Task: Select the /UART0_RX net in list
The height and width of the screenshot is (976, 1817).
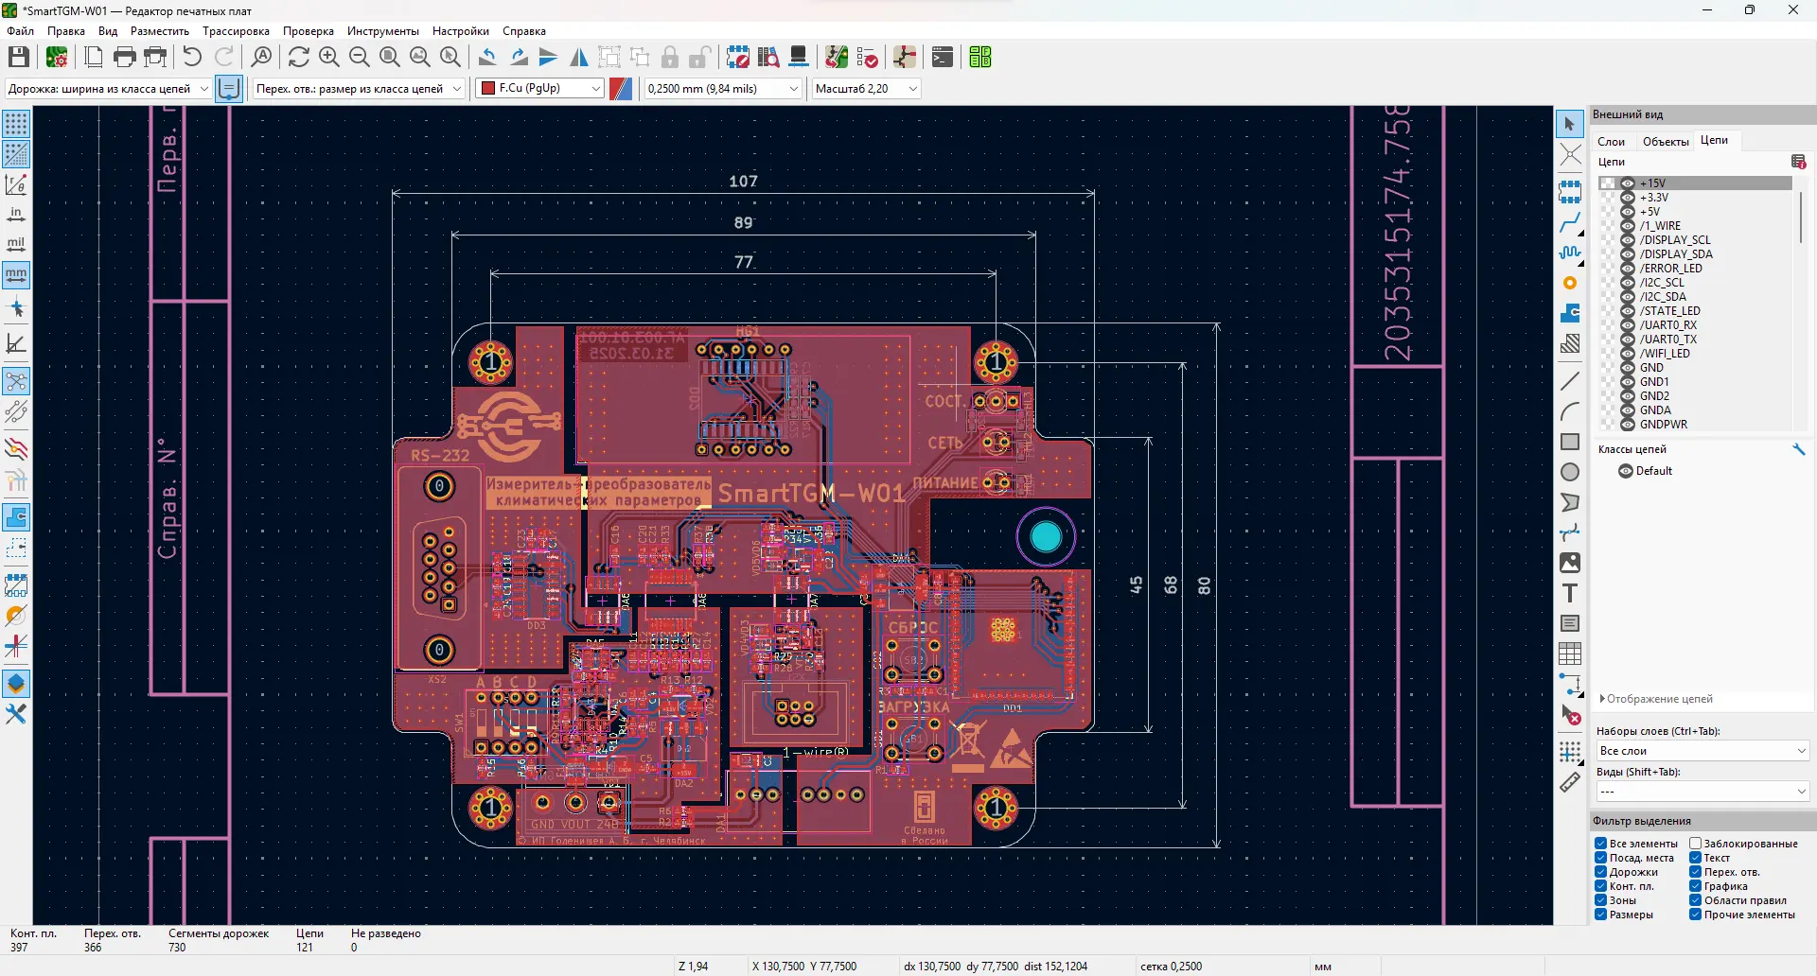Action: point(1668,325)
